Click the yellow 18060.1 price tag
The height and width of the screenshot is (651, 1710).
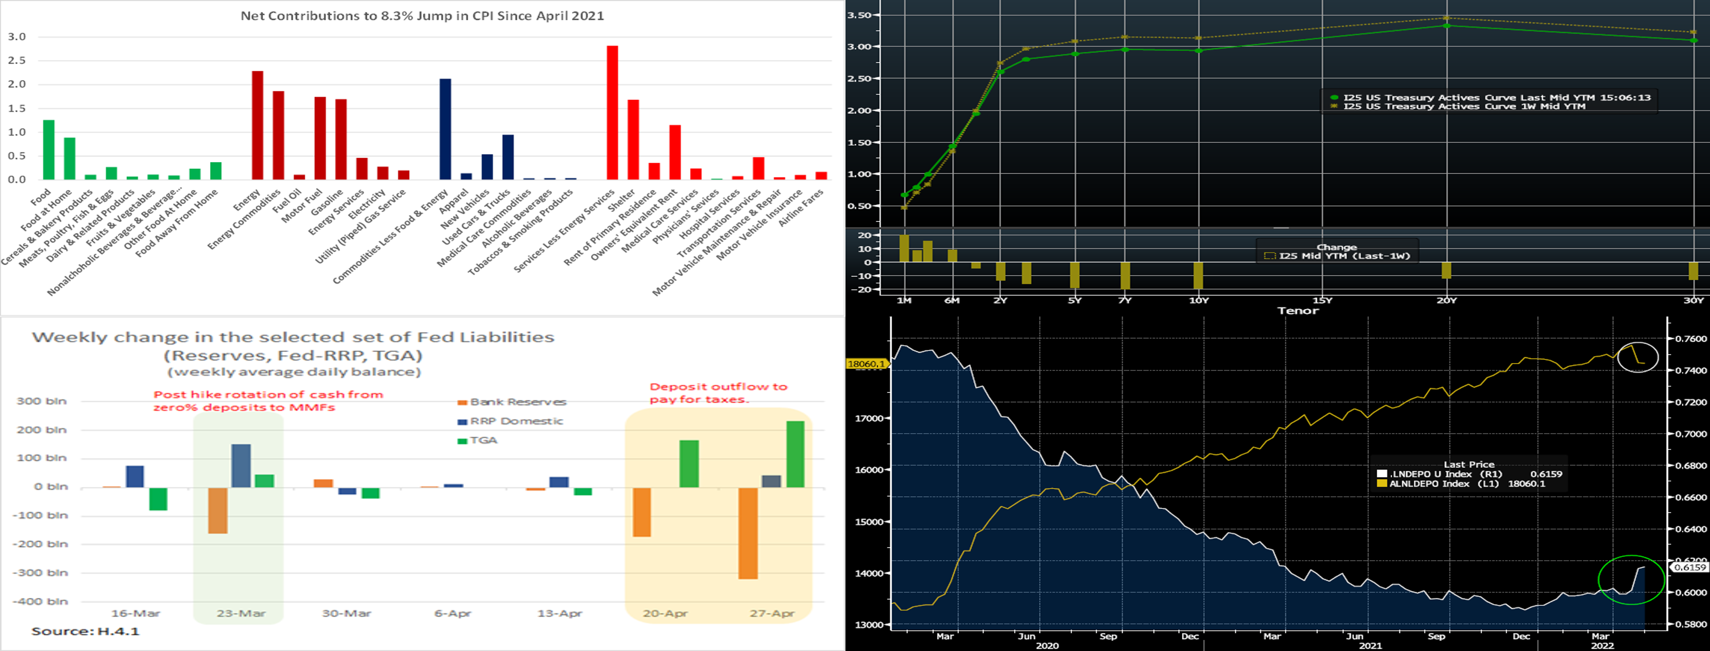coord(866,364)
